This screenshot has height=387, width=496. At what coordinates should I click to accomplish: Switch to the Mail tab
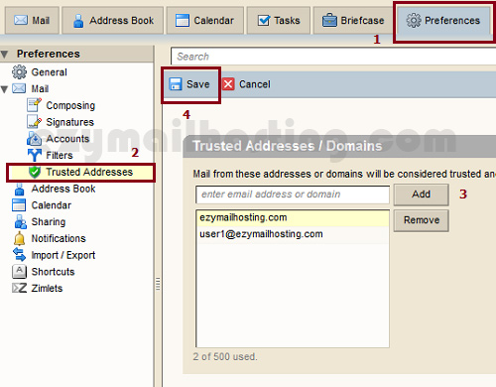point(32,20)
